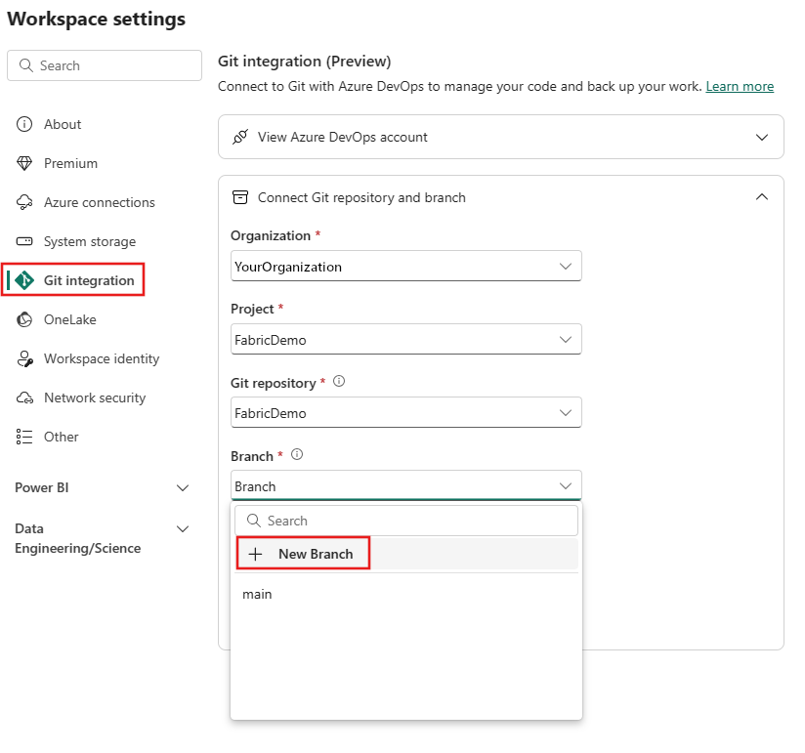The height and width of the screenshot is (753, 805).
Task: Open the Premium settings page
Action: [x=70, y=163]
